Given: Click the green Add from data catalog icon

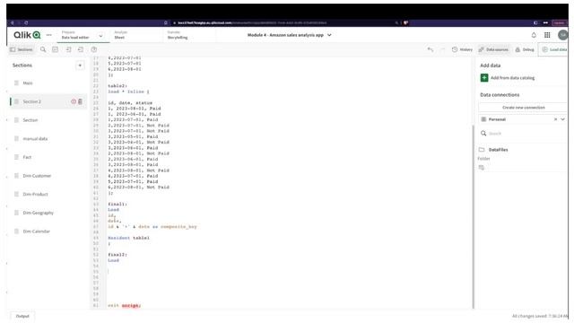Looking at the screenshot, I should pos(484,78).
